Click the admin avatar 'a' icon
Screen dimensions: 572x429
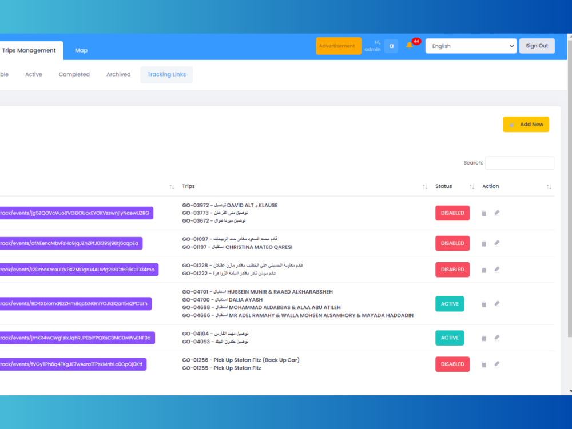[x=391, y=46]
